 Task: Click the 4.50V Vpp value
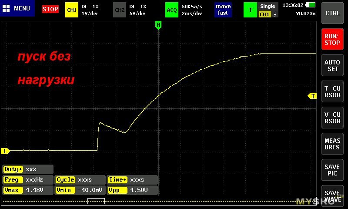(x=139, y=190)
